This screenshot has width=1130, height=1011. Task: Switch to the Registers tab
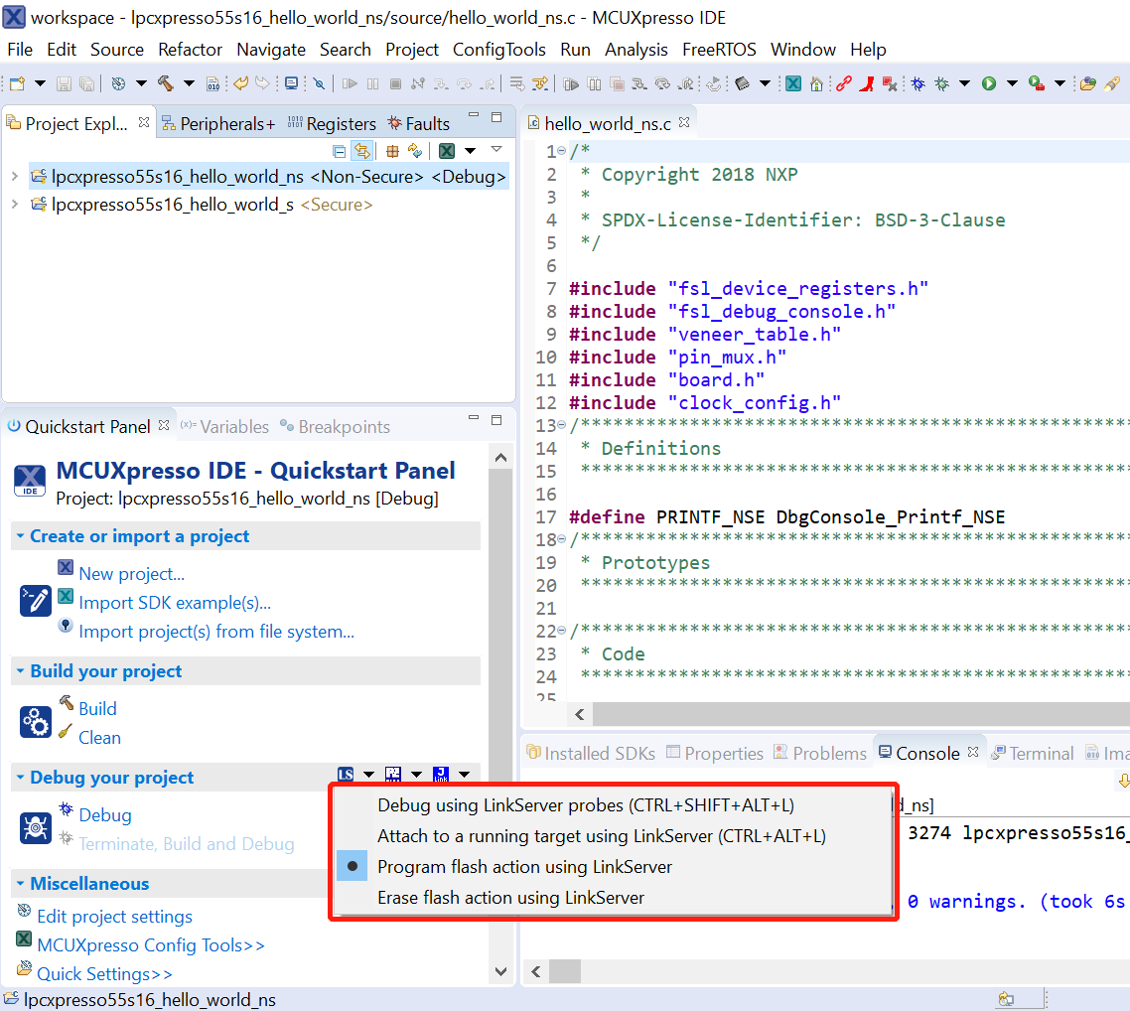341,124
